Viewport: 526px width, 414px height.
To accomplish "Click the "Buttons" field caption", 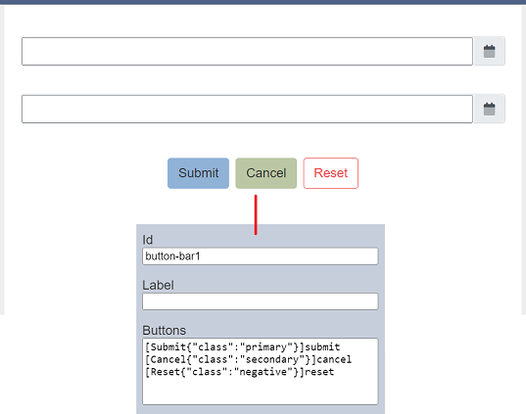I will (x=164, y=330).
